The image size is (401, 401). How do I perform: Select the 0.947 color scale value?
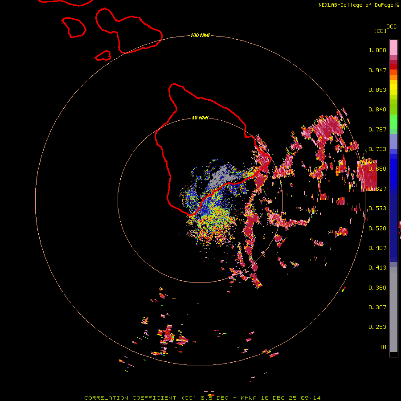[377, 70]
